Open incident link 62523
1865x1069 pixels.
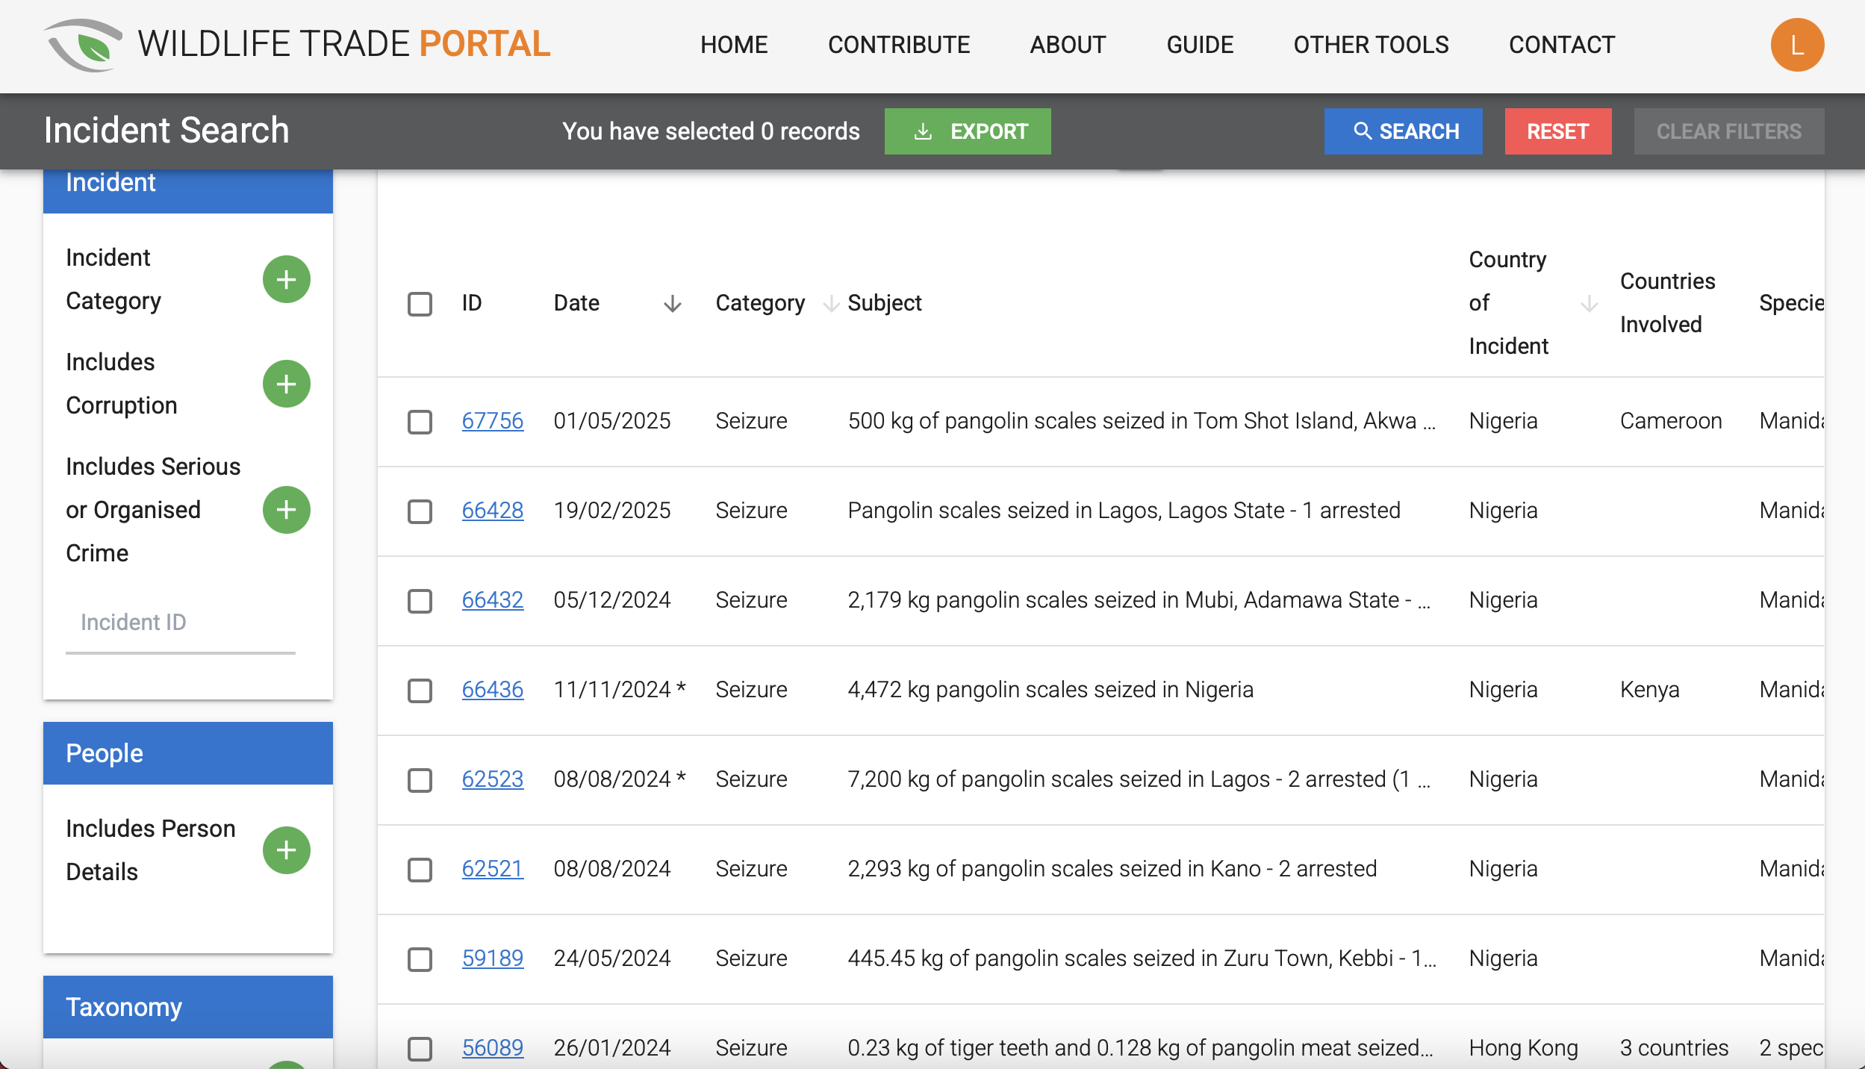pos(492,779)
